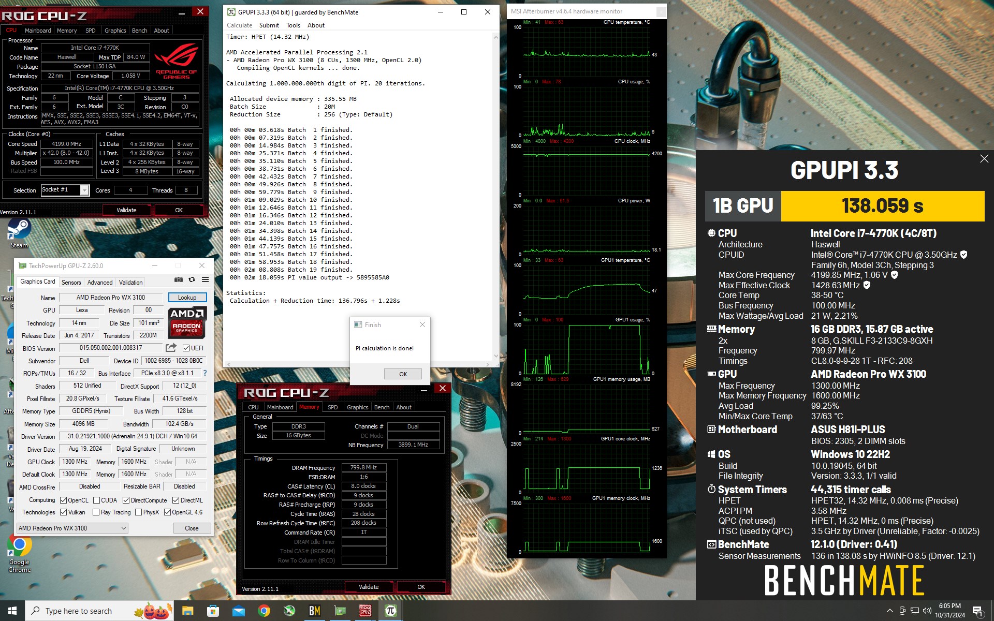Toggle the DirectCompute checkbox

point(126,500)
